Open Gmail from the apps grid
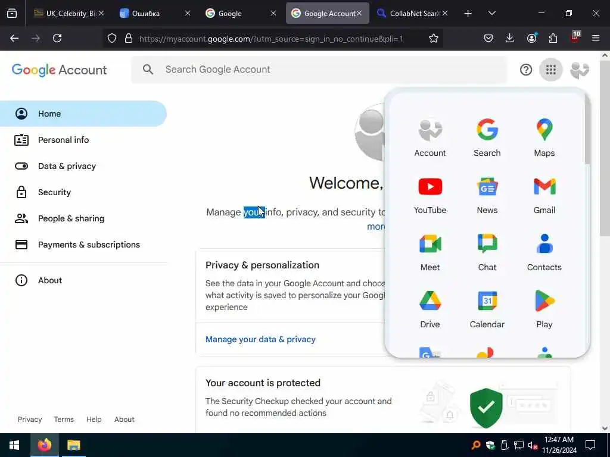 544,195
